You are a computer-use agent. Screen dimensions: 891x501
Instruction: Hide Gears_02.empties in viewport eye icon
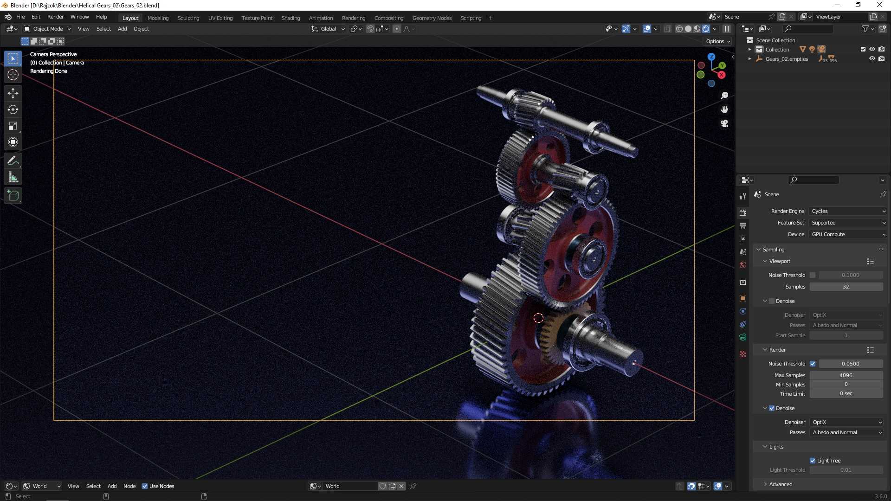point(872,58)
